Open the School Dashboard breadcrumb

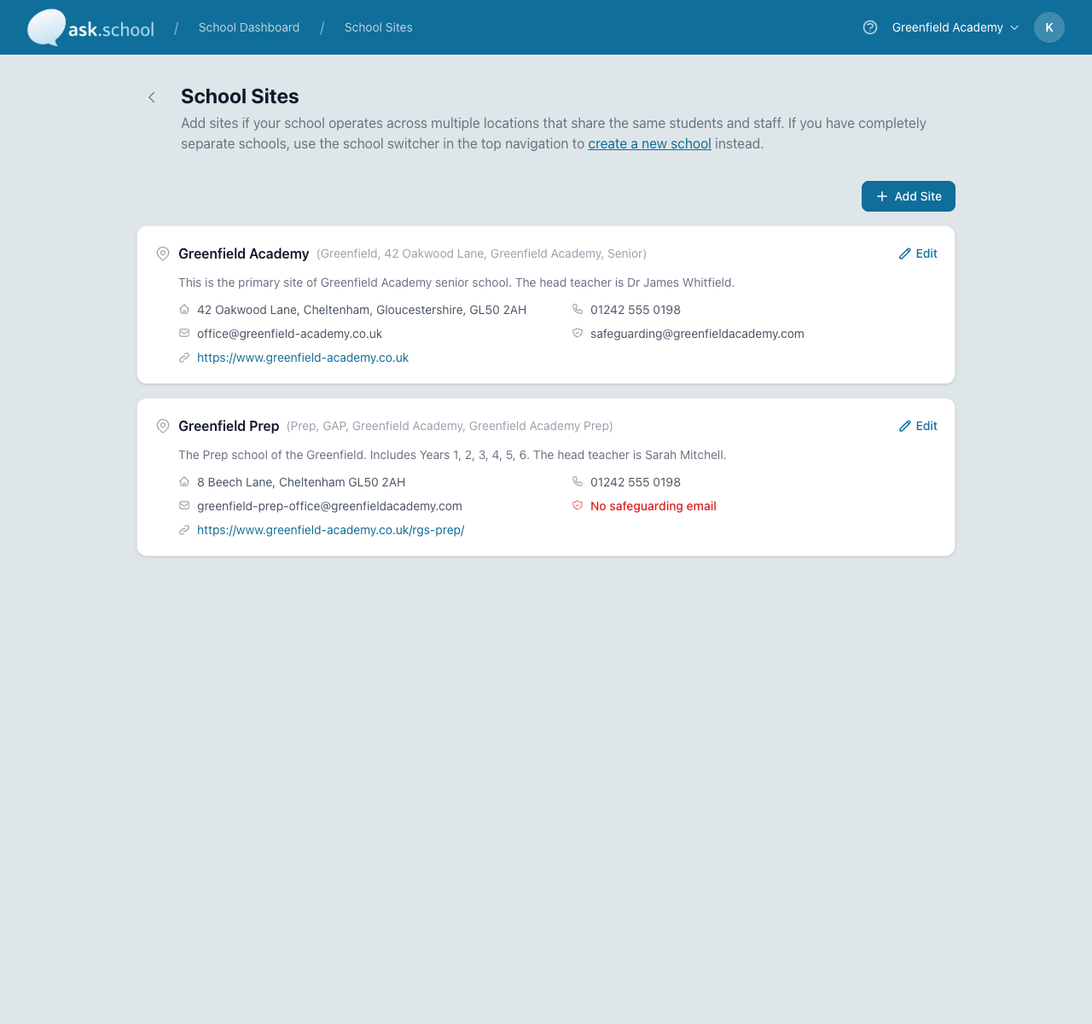[249, 27]
